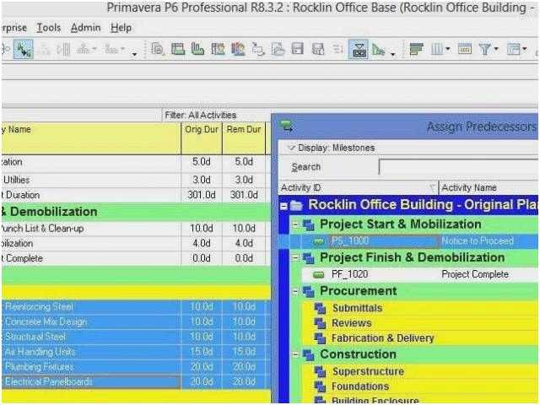Image resolution: width=540 pixels, height=405 pixels.
Task: Collapse Rocklin Office Building root node
Action: (x=284, y=205)
